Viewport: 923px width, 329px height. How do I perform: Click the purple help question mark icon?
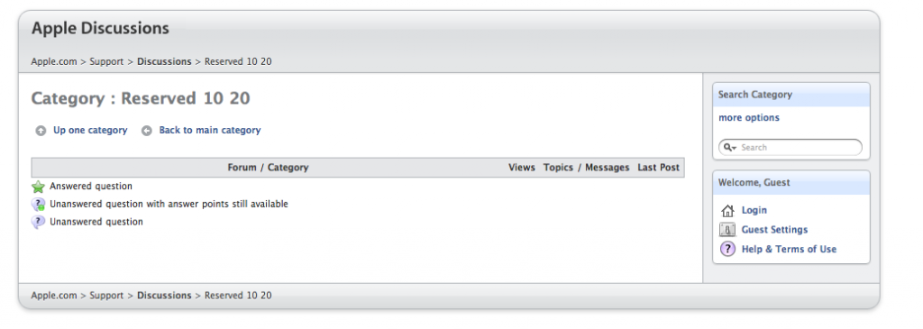coord(728,249)
